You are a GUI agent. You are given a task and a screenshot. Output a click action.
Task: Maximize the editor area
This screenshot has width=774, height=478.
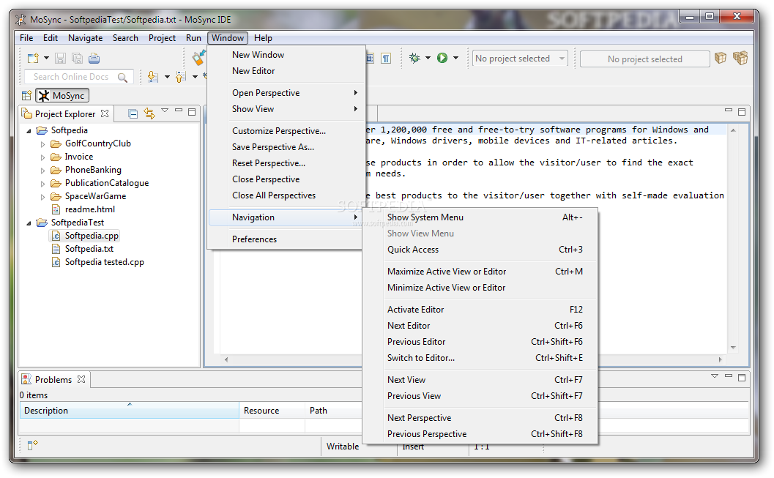coord(742,112)
